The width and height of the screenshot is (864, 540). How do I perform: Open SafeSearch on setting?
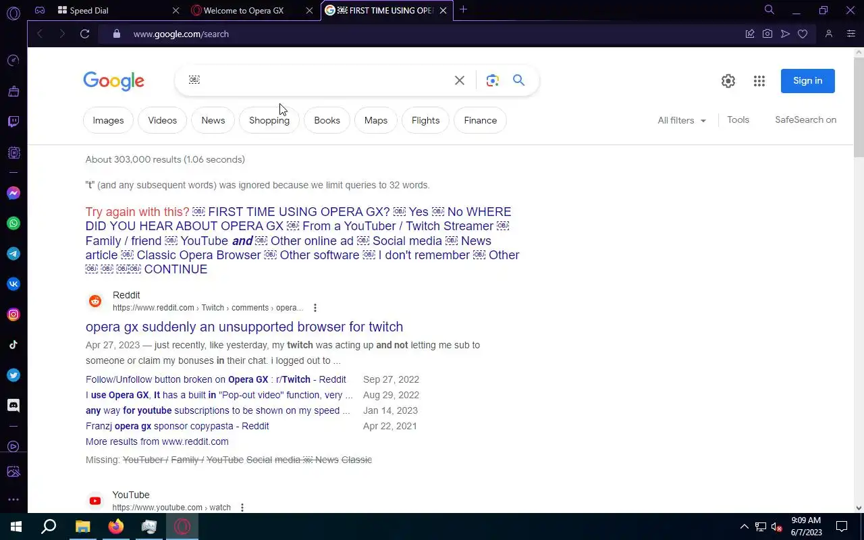[x=806, y=119]
